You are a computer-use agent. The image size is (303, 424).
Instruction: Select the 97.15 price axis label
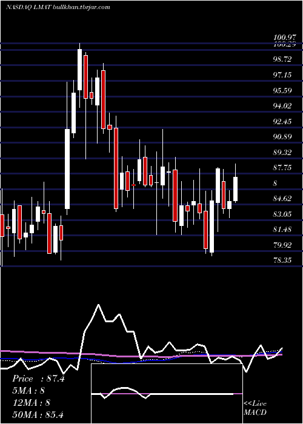[282, 75]
